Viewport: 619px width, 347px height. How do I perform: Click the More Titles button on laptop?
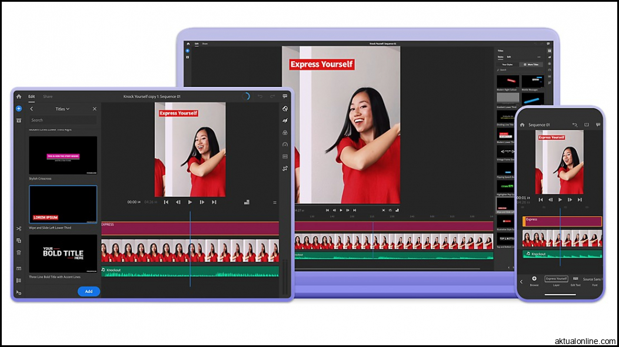(x=533, y=65)
